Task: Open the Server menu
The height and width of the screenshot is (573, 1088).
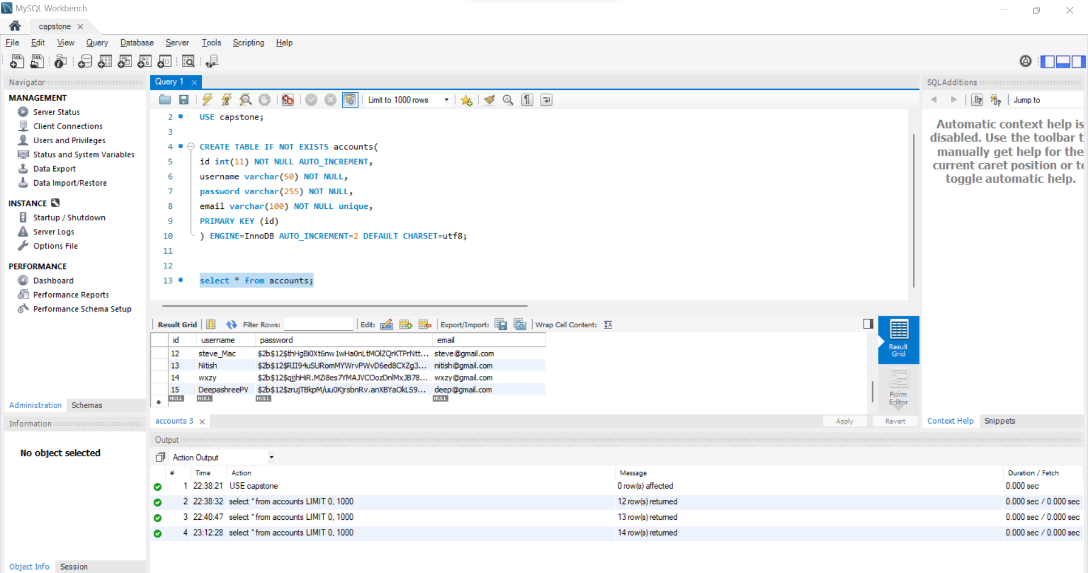Action: (177, 42)
